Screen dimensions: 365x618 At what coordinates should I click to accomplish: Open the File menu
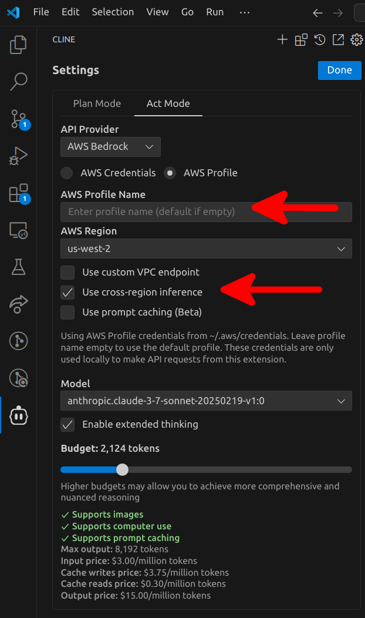click(x=41, y=12)
